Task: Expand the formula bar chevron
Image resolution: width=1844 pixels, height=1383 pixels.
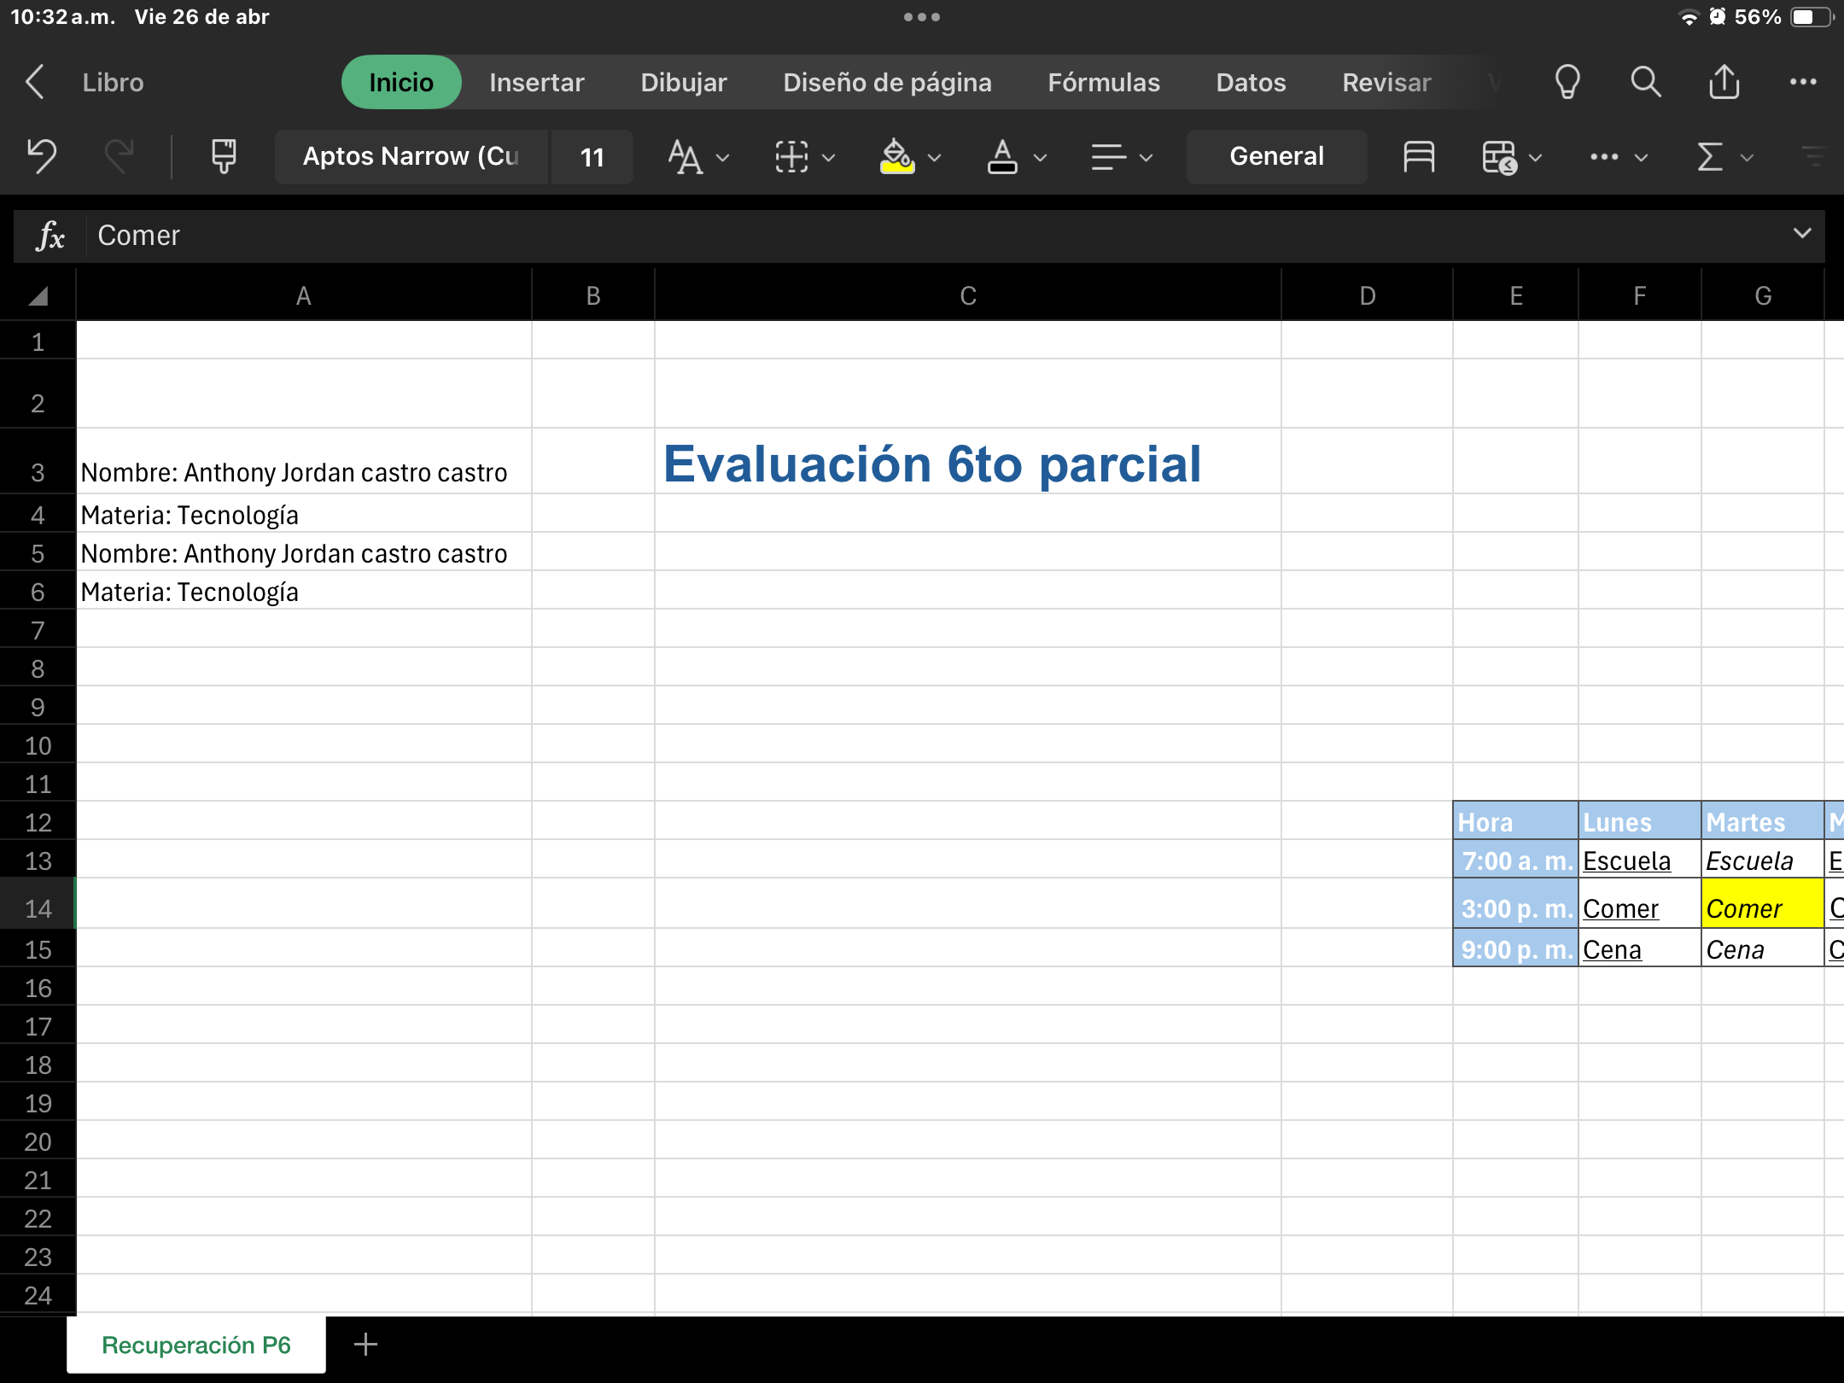Action: pyautogui.click(x=1801, y=234)
